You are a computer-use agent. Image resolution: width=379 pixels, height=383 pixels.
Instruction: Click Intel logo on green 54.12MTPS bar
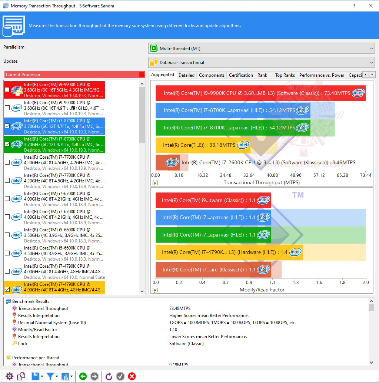[302, 128]
